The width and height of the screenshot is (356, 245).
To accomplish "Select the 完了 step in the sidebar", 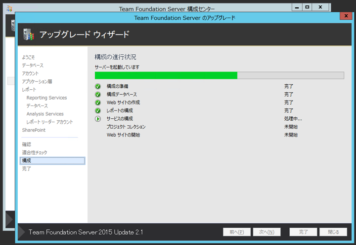I will 27,169.
